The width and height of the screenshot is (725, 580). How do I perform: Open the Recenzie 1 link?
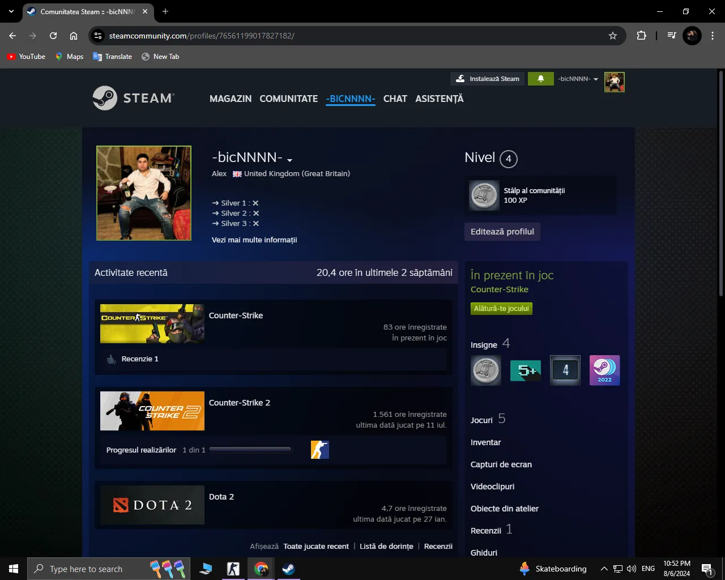tap(140, 359)
